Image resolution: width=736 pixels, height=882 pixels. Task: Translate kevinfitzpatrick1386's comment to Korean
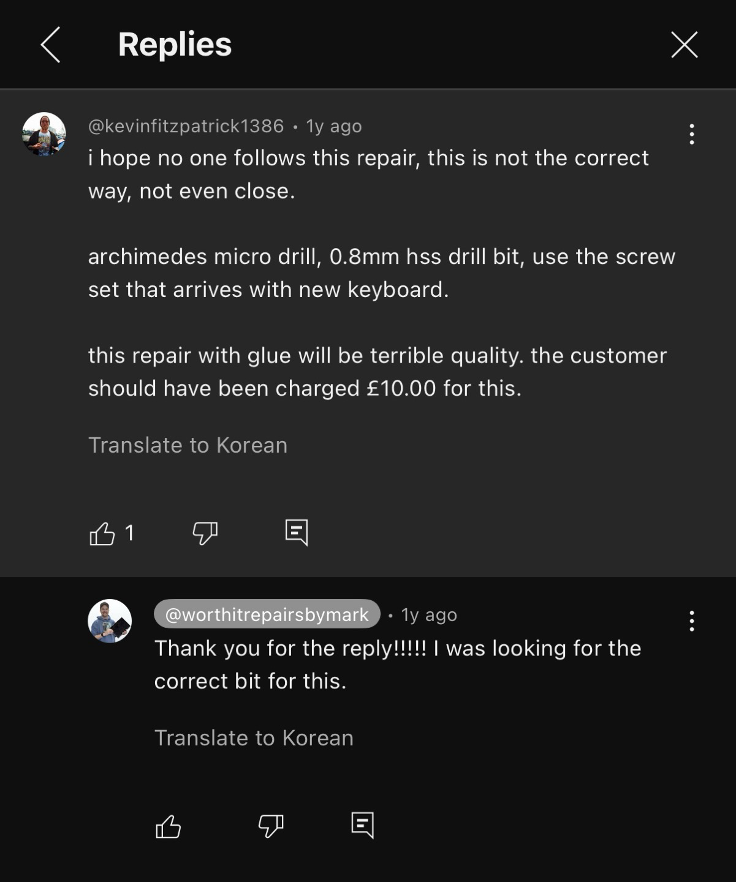click(x=188, y=445)
